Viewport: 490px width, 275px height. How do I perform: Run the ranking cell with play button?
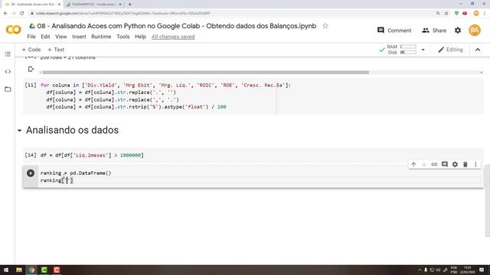tap(31, 173)
